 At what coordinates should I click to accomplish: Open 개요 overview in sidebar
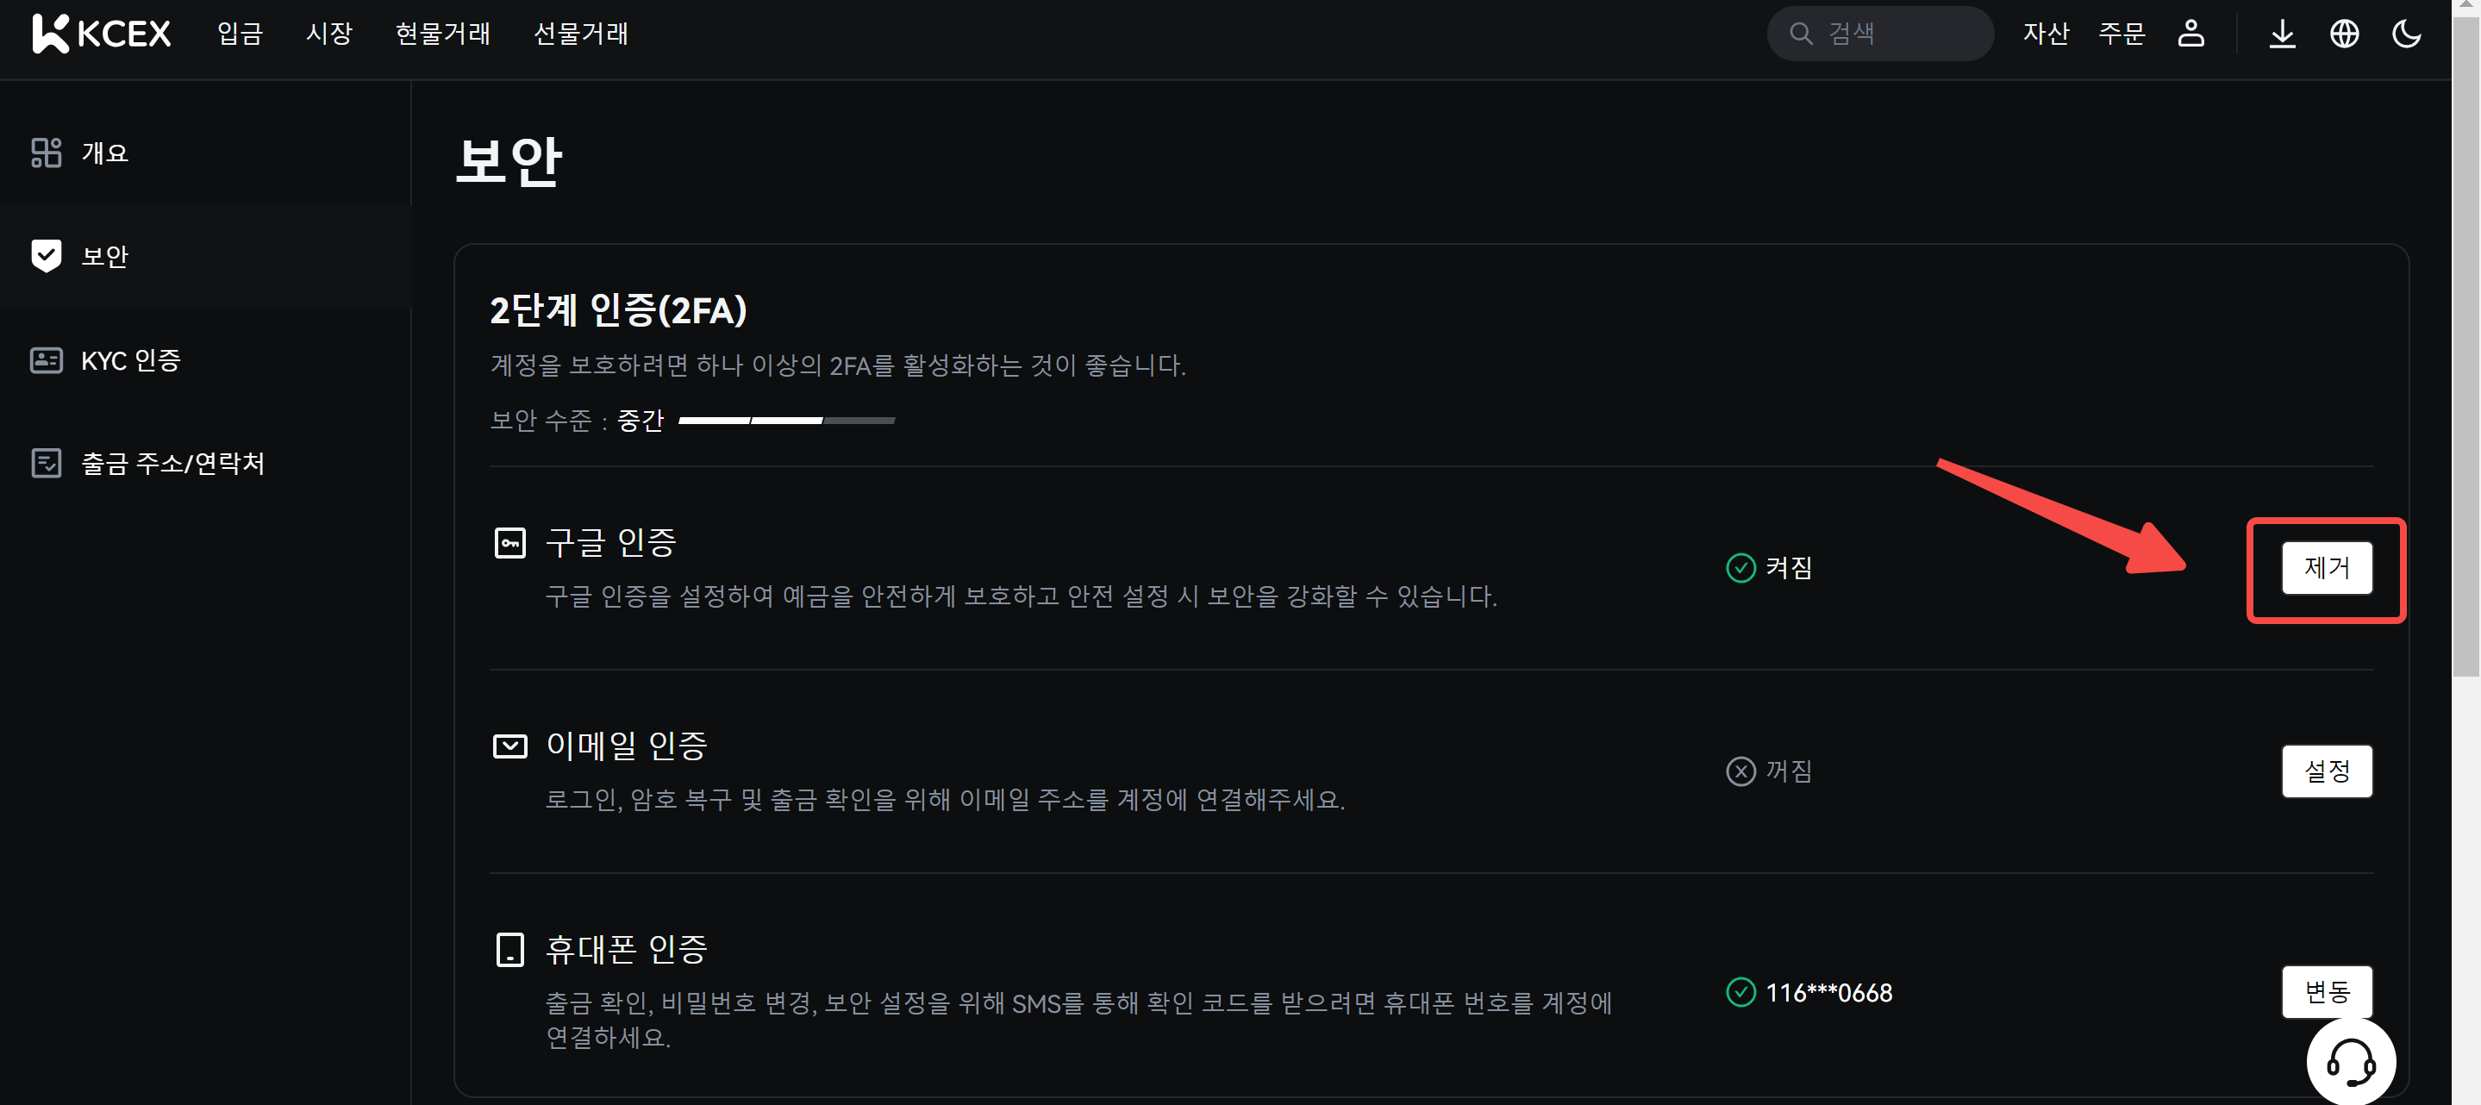tap(104, 153)
